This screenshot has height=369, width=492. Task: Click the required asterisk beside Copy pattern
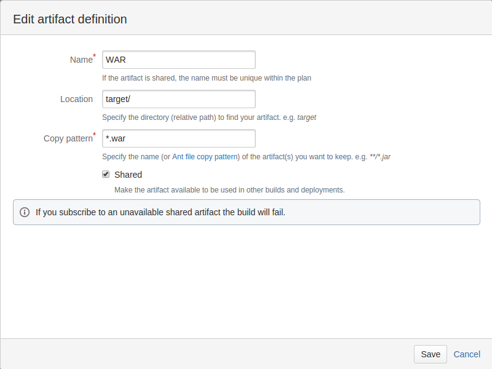coord(94,135)
